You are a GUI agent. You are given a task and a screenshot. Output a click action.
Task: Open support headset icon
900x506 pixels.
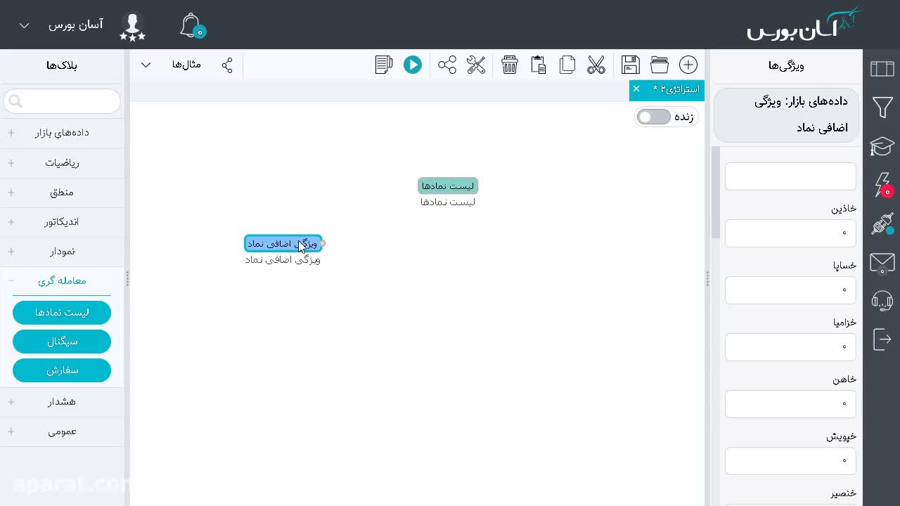(882, 301)
